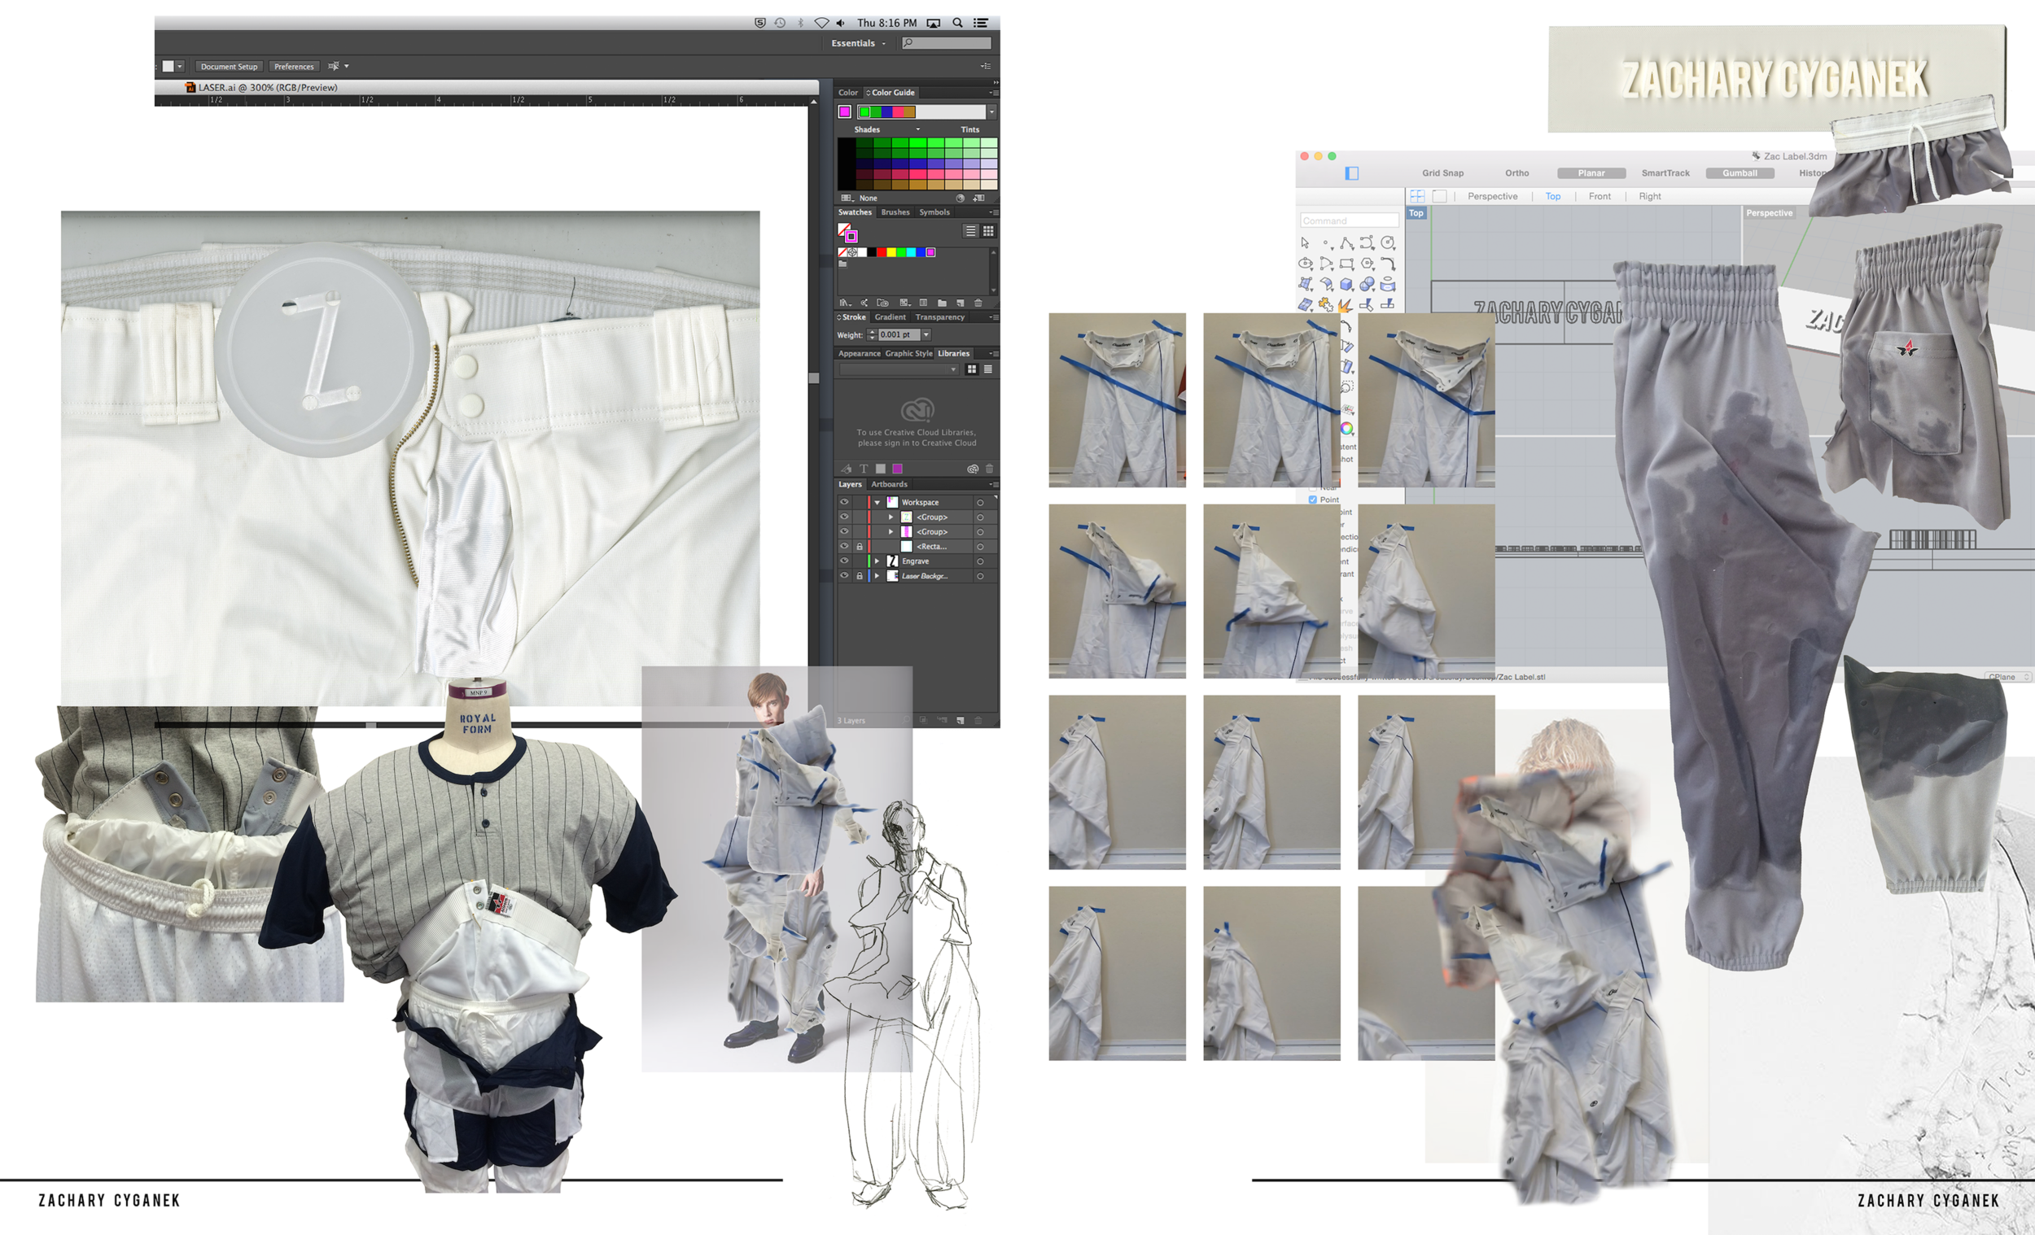Click the Wi-Fi icon in menu bar

coord(821,23)
